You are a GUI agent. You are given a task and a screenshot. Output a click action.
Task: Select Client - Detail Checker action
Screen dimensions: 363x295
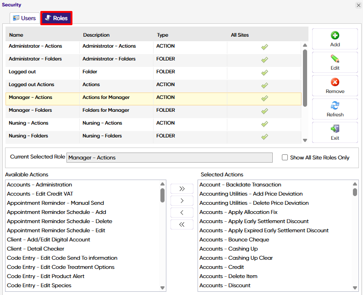pos(35,249)
